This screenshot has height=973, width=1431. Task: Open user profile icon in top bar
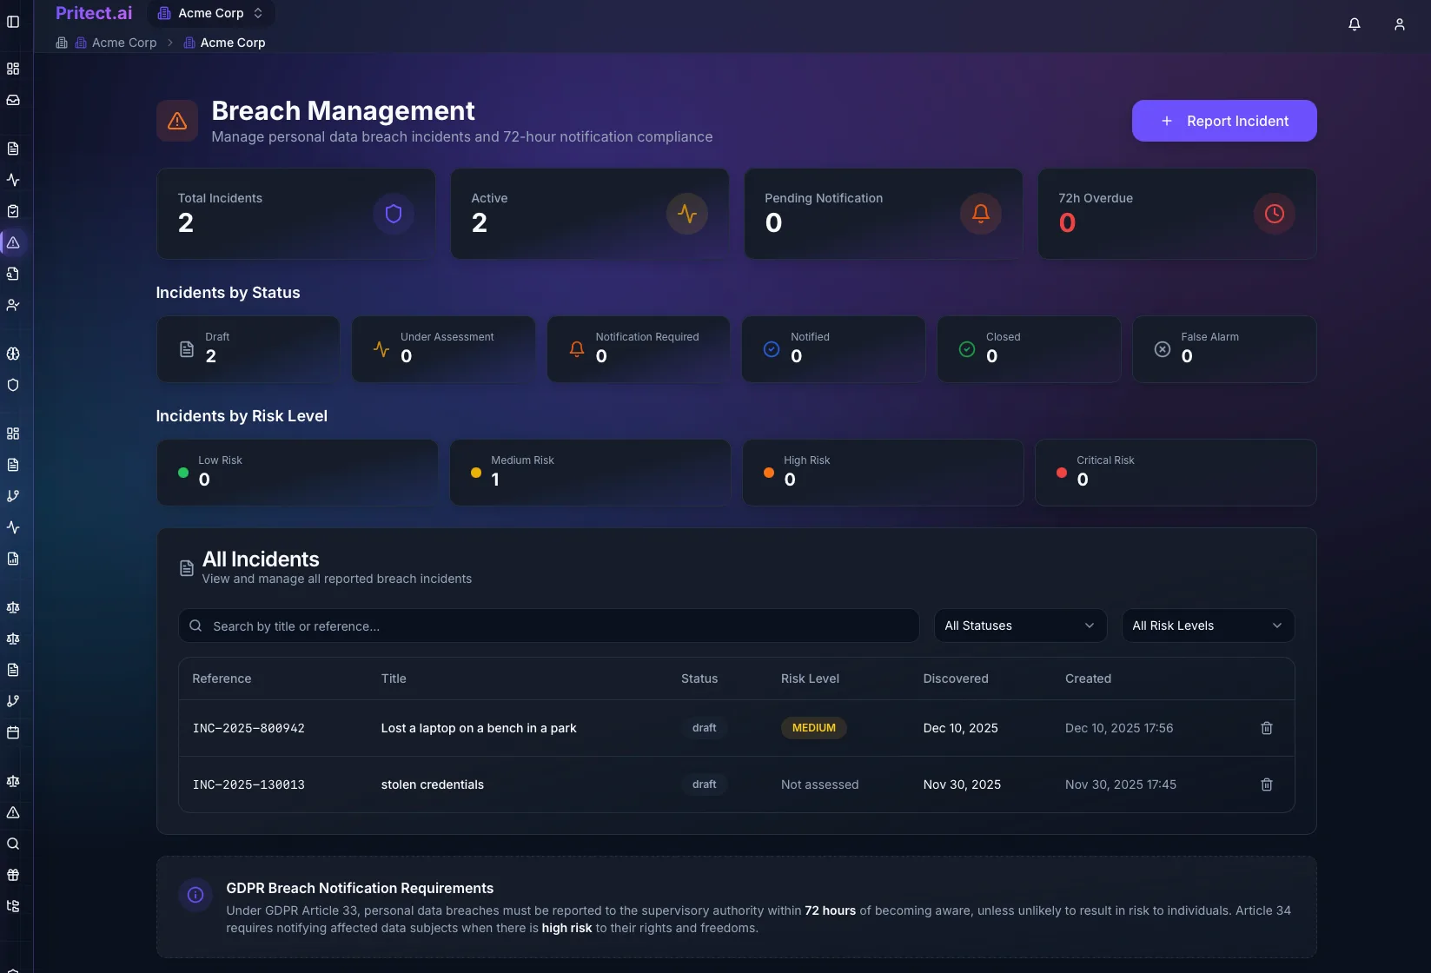pyautogui.click(x=1400, y=24)
